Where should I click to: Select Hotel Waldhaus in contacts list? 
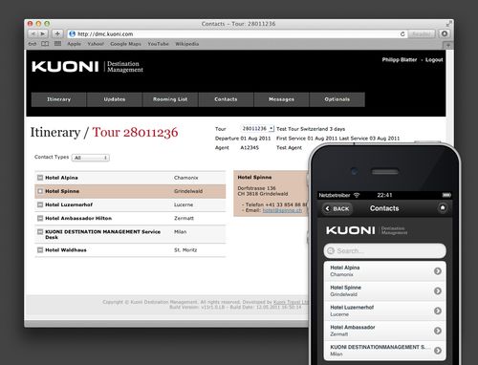point(130,250)
